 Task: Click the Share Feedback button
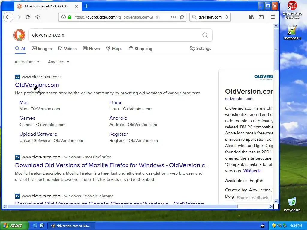click(252, 198)
